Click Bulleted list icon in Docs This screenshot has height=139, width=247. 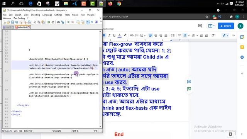pos(185,35)
